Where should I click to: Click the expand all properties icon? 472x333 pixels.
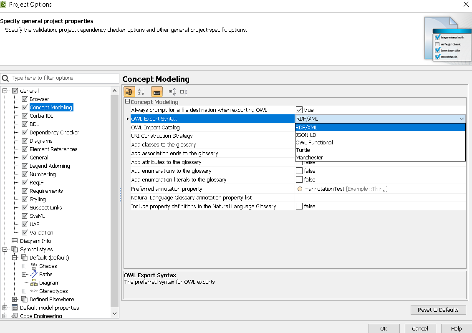click(172, 92)
